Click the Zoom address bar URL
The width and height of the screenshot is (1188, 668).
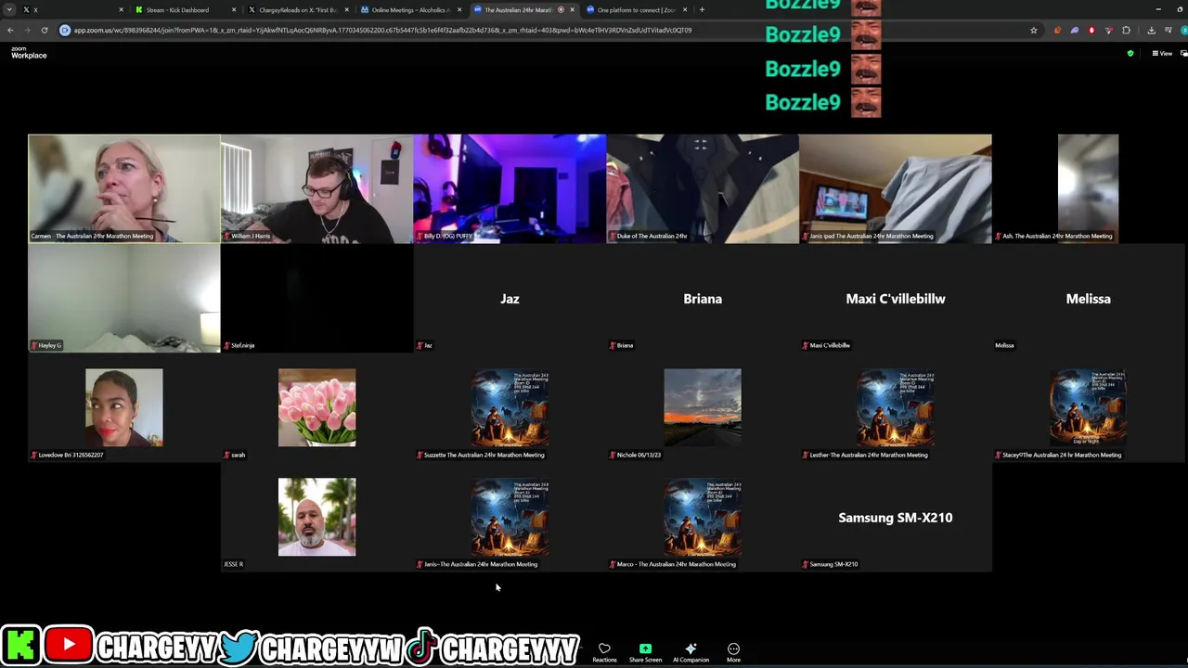[382, 30]
